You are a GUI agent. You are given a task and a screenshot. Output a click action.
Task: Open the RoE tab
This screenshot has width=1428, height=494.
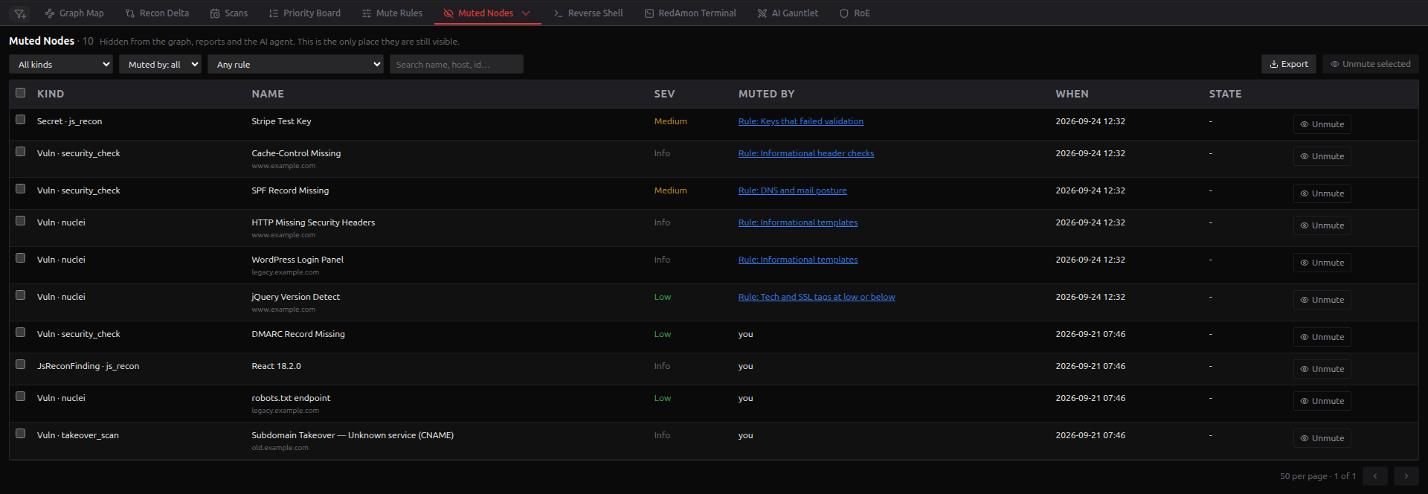(855, 13)
